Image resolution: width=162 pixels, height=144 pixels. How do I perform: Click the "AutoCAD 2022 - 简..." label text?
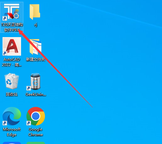(12, 62)
